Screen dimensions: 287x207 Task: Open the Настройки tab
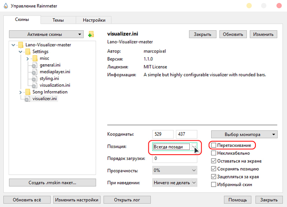94,20
